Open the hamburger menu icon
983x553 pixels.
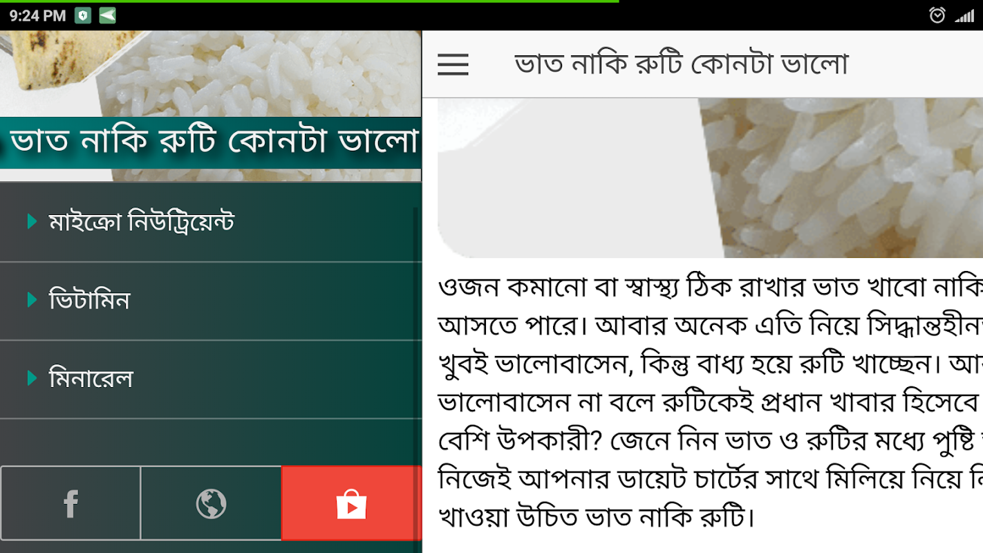point(453,64)
